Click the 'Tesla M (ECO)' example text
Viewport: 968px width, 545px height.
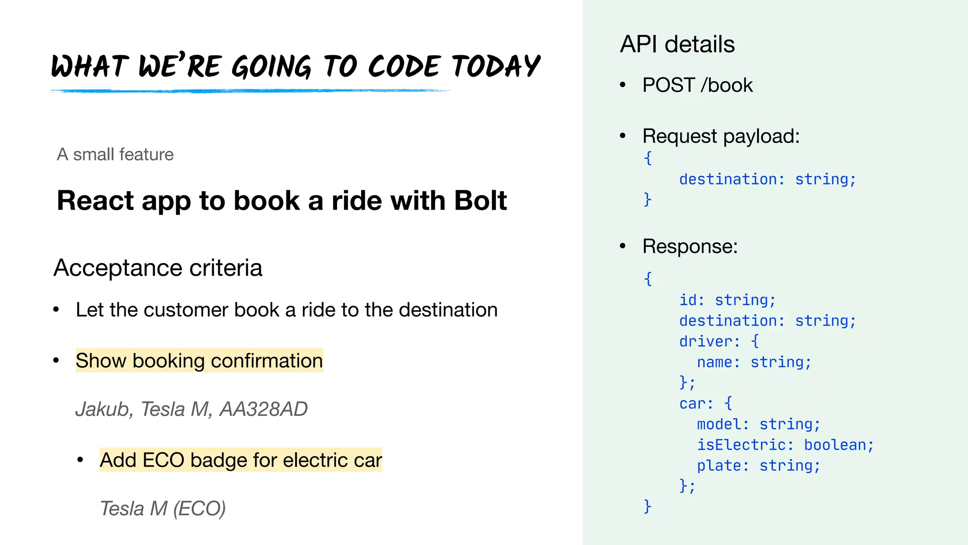point(163,509)
